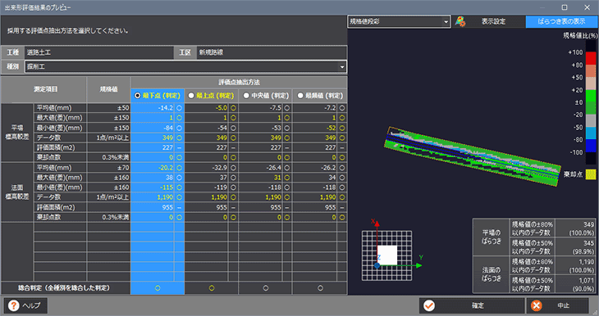Select the 最上点 (判定) radio button

click(191, 96)
